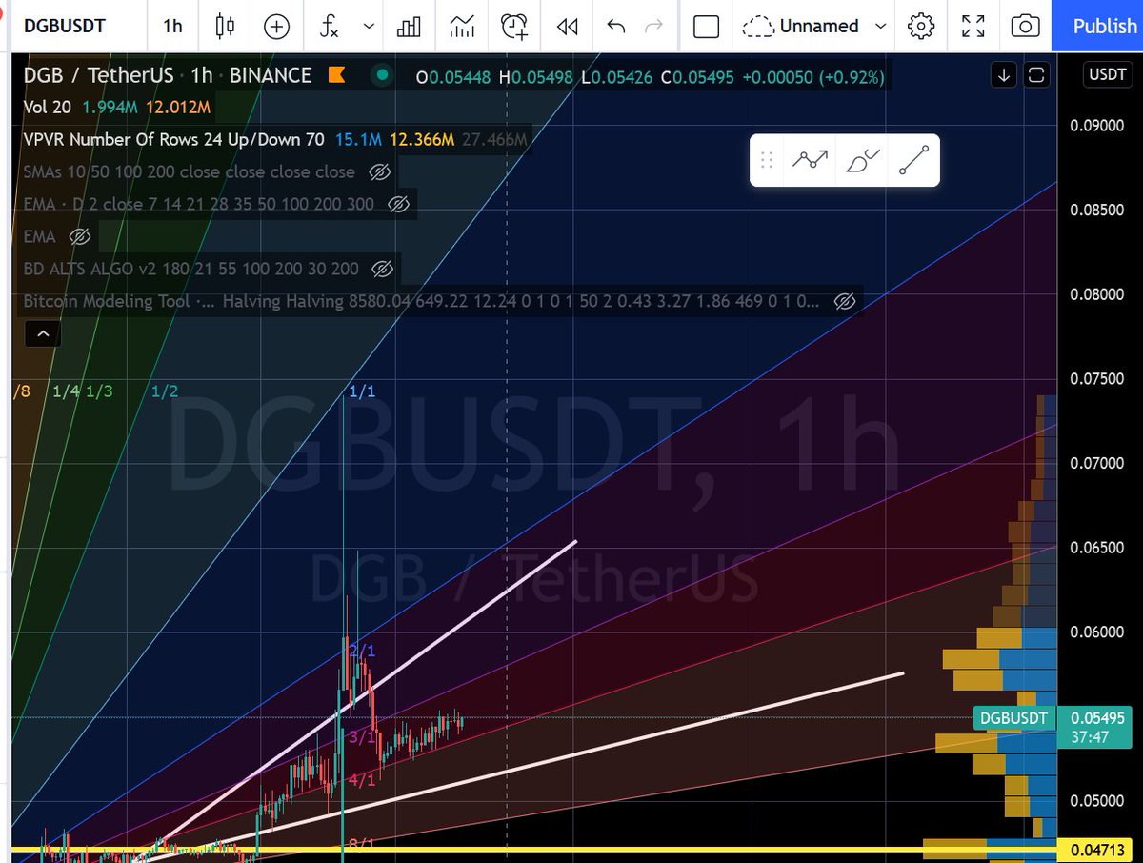Select trend line tool in floating toolbar

[x=913, y=160]
